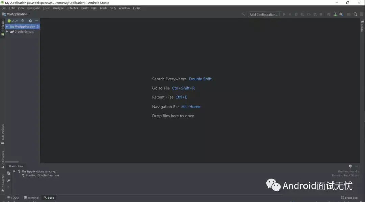Open the Build menu
Screen dimensions: 365x202
click(x=85, y=8)
